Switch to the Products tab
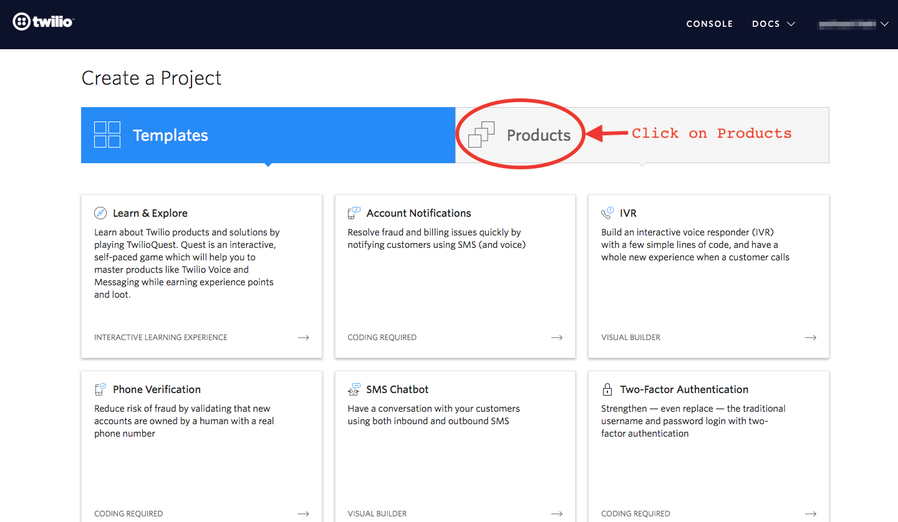The height and width of the screenshot is (522, 898). (x=538, y=135)
